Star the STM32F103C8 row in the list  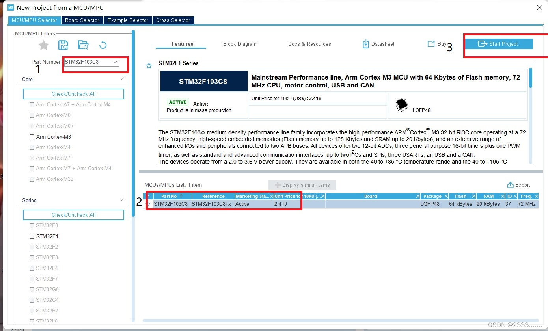149,204
